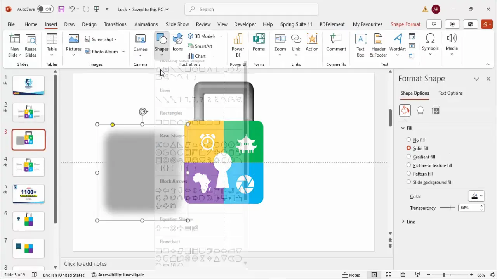The image size is (497, 279).
Task: Open the Photo Album dropdown arrow
Action: point(123,52)
